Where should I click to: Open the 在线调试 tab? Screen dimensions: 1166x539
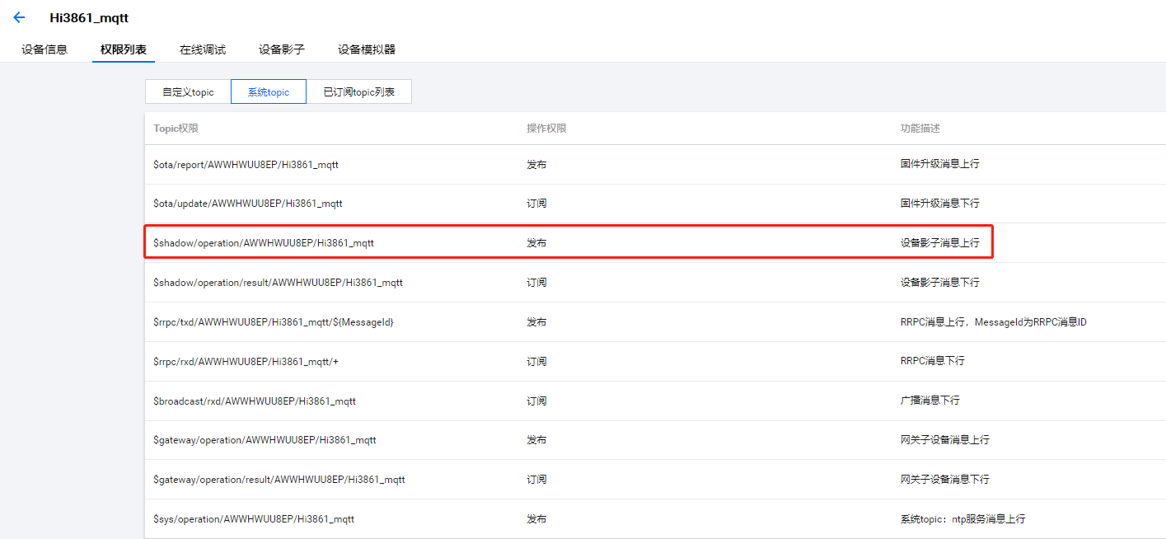click(203, 49)
